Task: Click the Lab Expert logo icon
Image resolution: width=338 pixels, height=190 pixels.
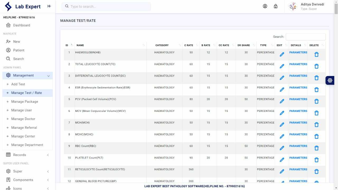Action: pos(8,6)
